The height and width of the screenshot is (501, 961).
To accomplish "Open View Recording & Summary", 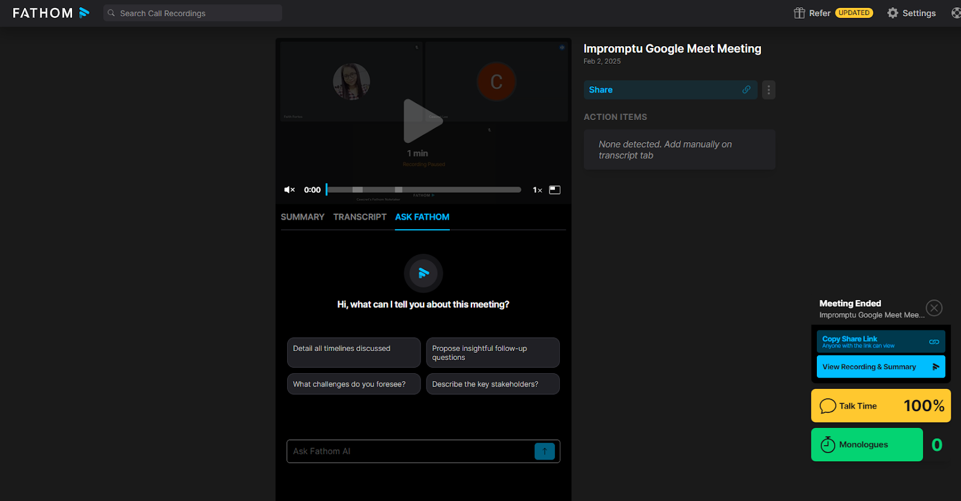I will click(x=881, y=367).
